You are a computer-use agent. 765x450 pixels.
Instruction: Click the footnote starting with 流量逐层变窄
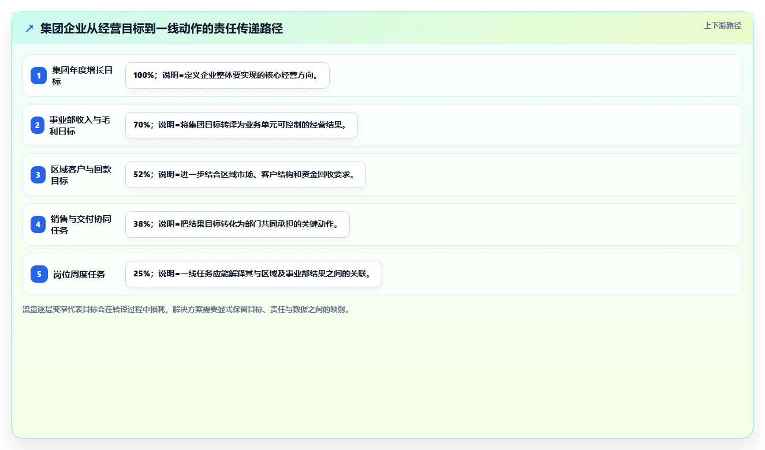tap(186, 310)
